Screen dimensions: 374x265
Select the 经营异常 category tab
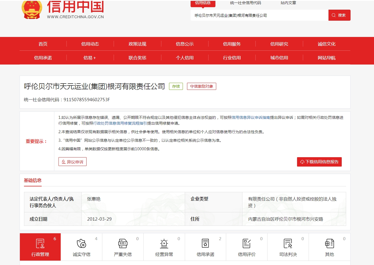point(164,247)
